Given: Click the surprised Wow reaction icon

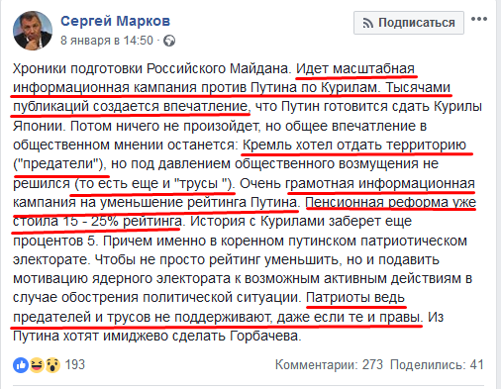Looking at the screenshot, I should click(x=52, y=365).
